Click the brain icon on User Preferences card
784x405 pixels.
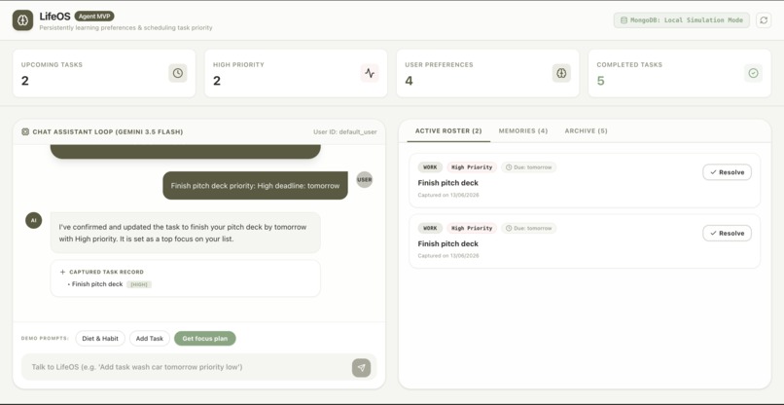coord(561,73)
